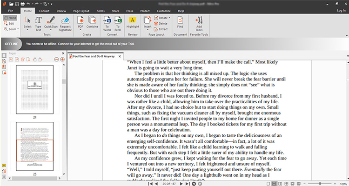This screenshot has width=349, height=186.
Task: Open the File menu
Action: coord(10,10)
